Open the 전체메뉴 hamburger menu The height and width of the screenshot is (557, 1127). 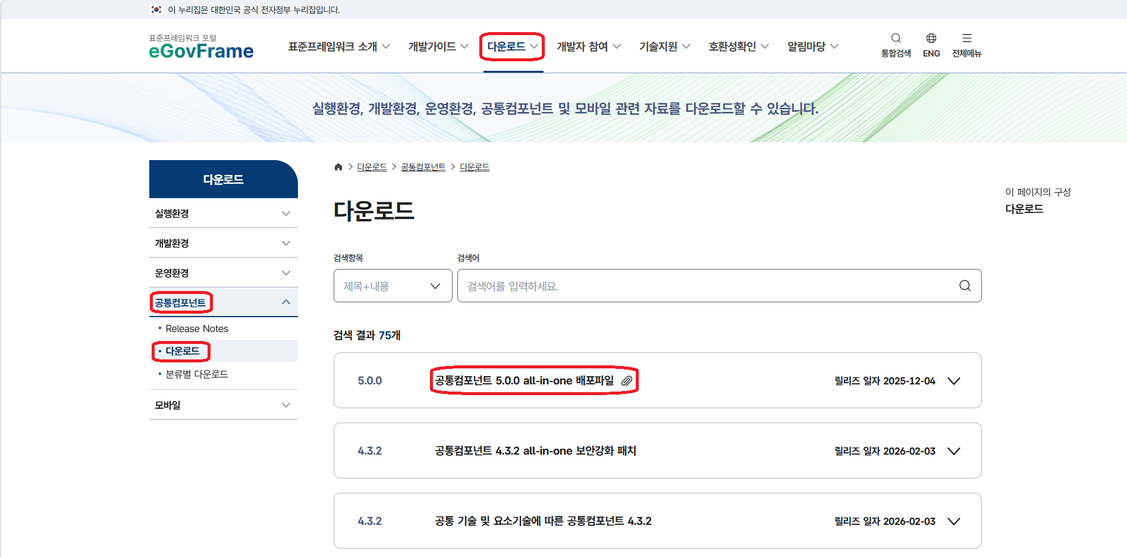click(966, 39)
